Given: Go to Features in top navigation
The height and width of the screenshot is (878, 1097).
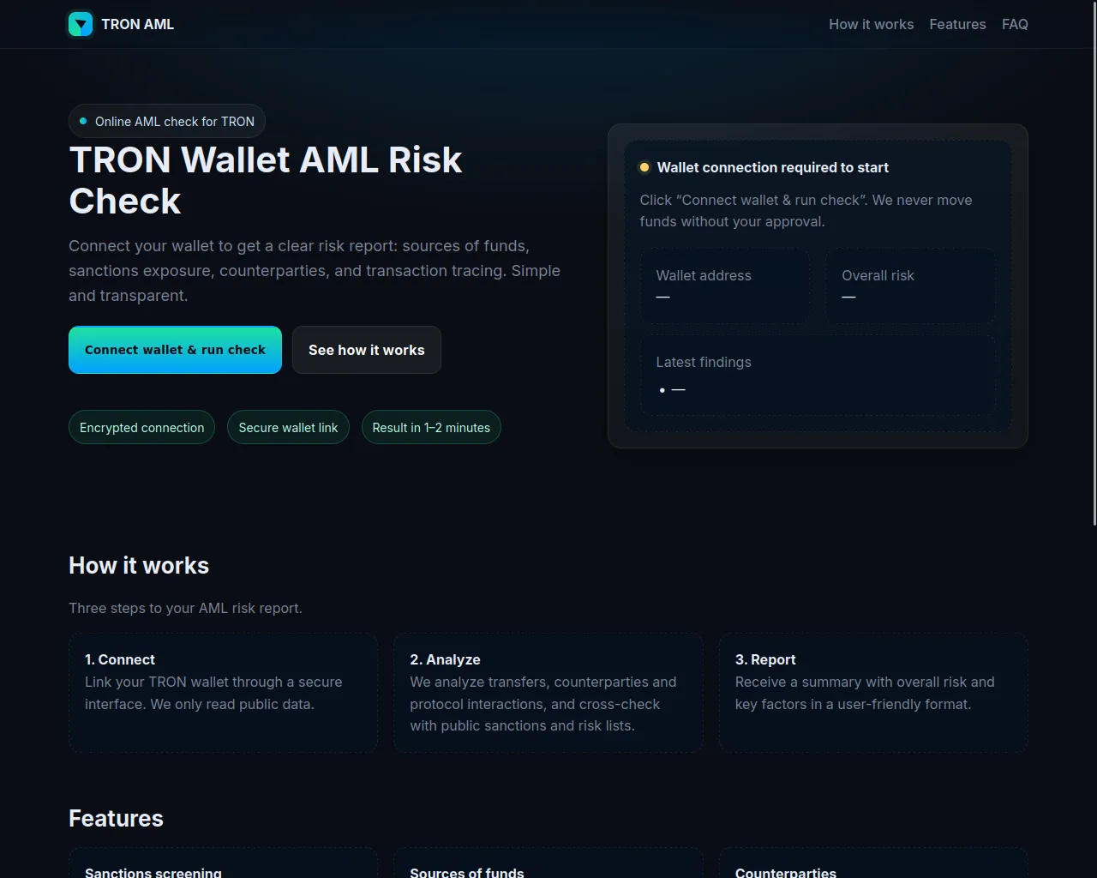Looking at the screenshot, I should tap(957, 24).
